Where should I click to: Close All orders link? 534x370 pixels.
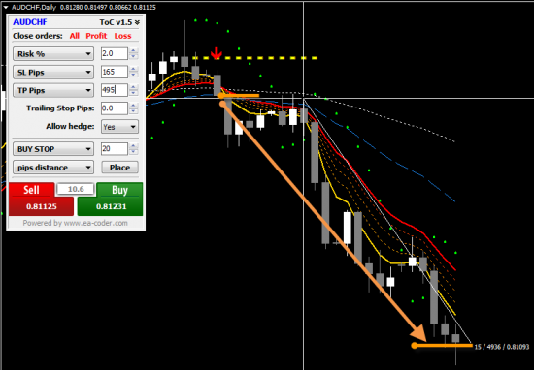74,36
